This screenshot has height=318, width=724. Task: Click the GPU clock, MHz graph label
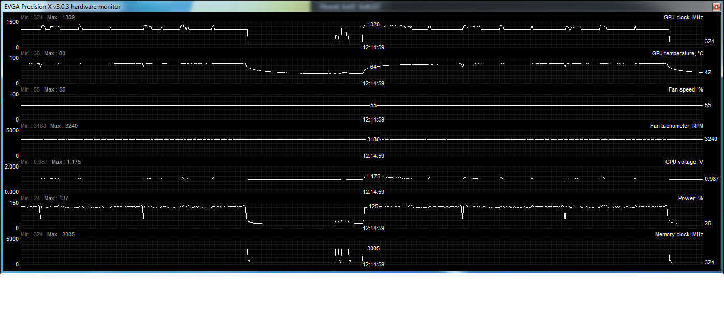pyautogui.click(x=683, y=18)
